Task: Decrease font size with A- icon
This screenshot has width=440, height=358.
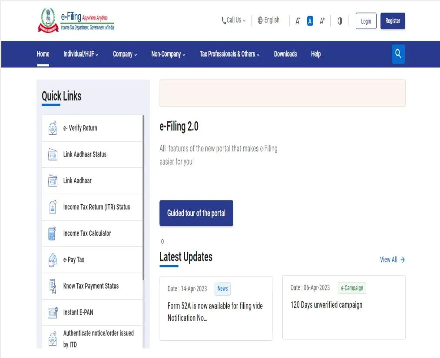Action: (x=298, y=21)
